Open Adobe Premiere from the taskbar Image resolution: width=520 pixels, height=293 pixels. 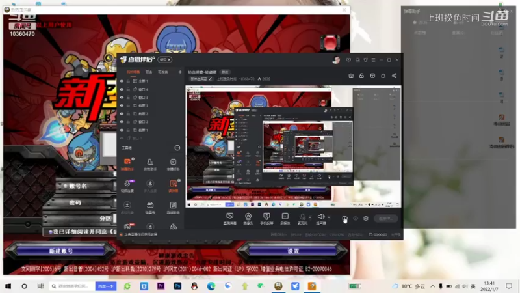tap(161, 286)
